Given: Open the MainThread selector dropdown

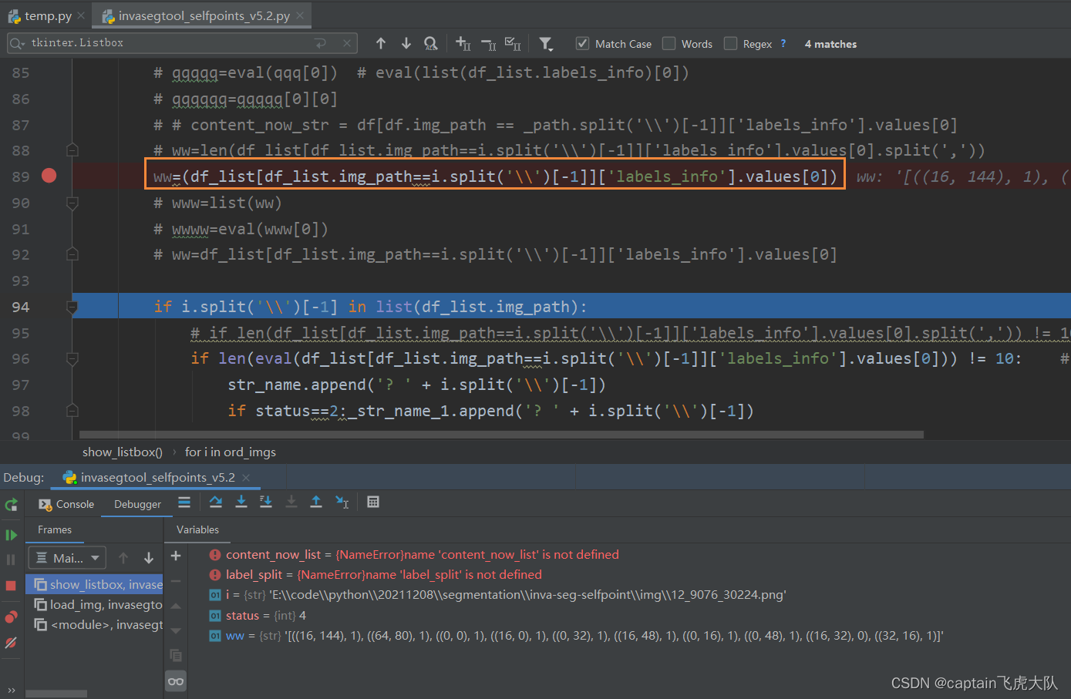Looking at the screenshot, I should pyautogui.click(x=66, y=558).
